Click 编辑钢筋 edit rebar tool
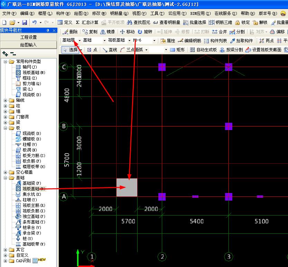Viewport: 288px width, 267px height. [189, 40]
